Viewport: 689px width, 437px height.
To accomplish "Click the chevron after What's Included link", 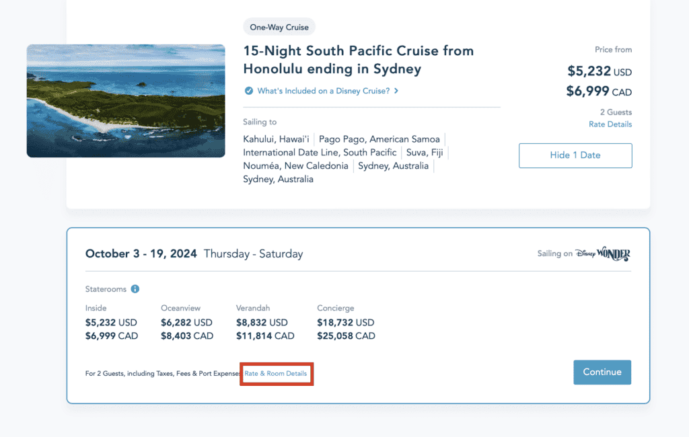I will click(x=396, y=91).
